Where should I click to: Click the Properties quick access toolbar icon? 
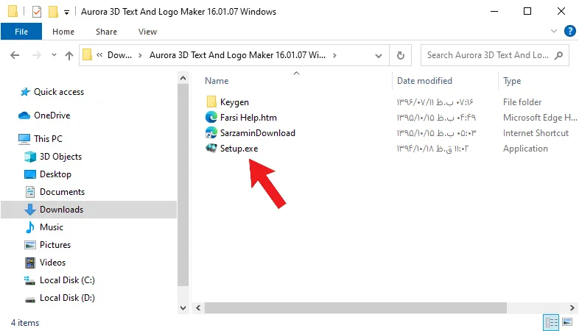click(37, 12)
